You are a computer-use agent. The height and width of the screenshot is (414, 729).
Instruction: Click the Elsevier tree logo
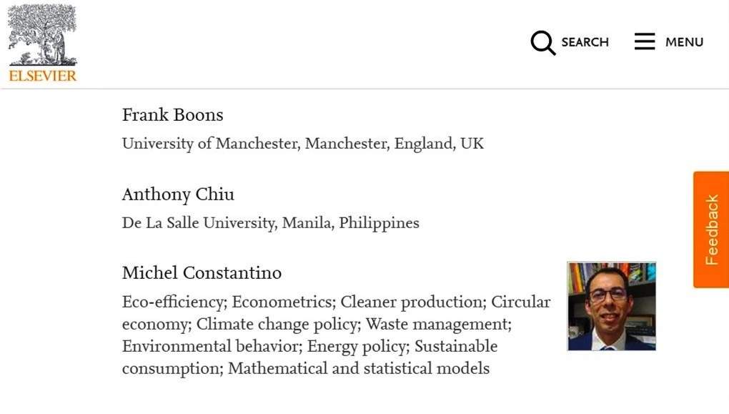pos(41,34)
